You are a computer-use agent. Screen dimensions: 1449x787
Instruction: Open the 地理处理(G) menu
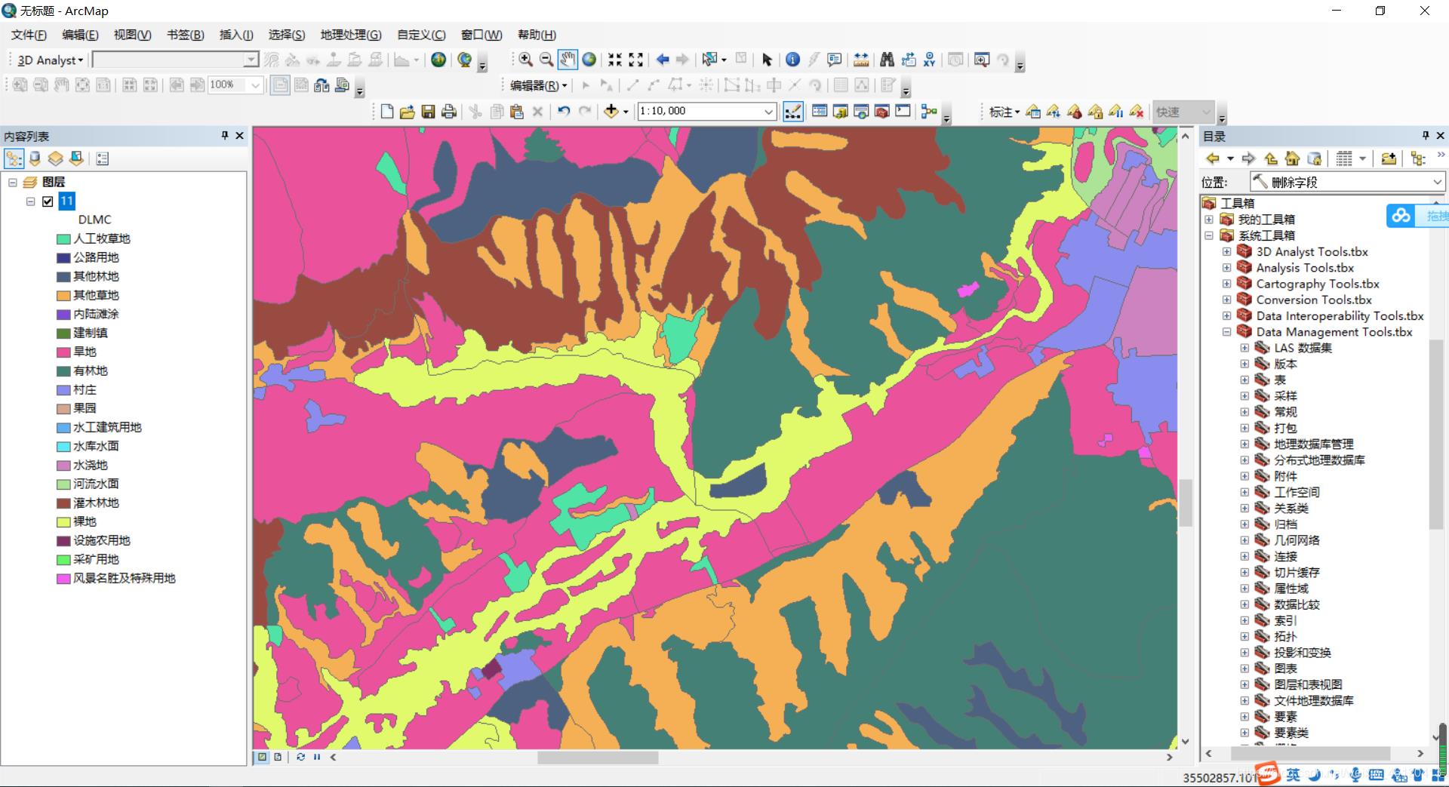351,35
